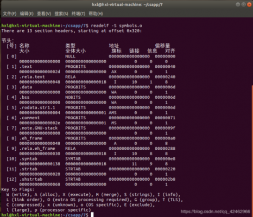Click the terminal cursor at the bottom prompt
This screenshot has height=217, width=253.
pos(92,215)
